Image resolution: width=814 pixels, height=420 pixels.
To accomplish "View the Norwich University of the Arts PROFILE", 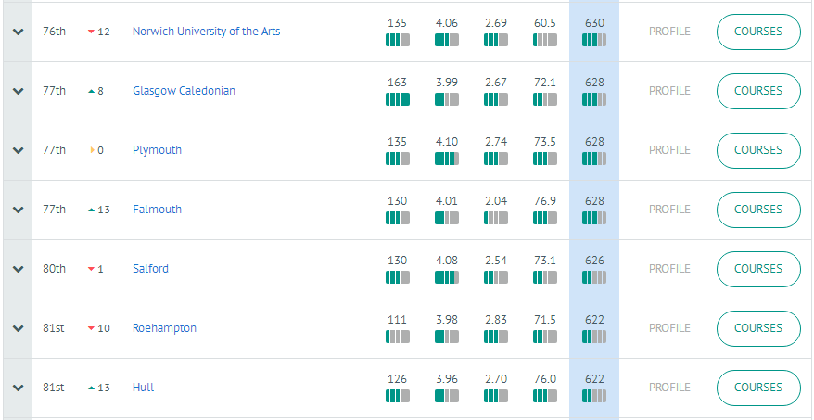I will [x=669, y=32].
